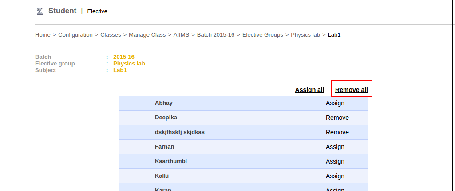455x191 pixels.
Task: Click the Remove all link
Action: [x=352, y=90]
